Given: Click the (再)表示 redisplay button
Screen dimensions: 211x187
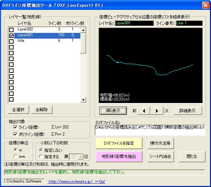Looking at the screenshot, I should tap(113, 111).
